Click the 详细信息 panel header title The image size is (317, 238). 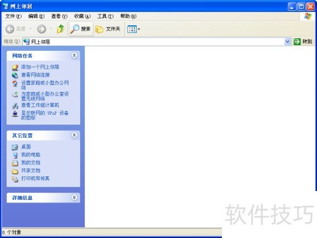22,198
